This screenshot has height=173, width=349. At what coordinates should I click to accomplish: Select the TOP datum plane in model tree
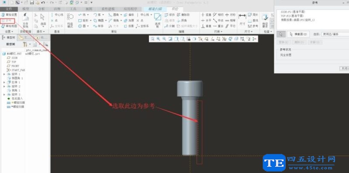click(x=12, y=62)
